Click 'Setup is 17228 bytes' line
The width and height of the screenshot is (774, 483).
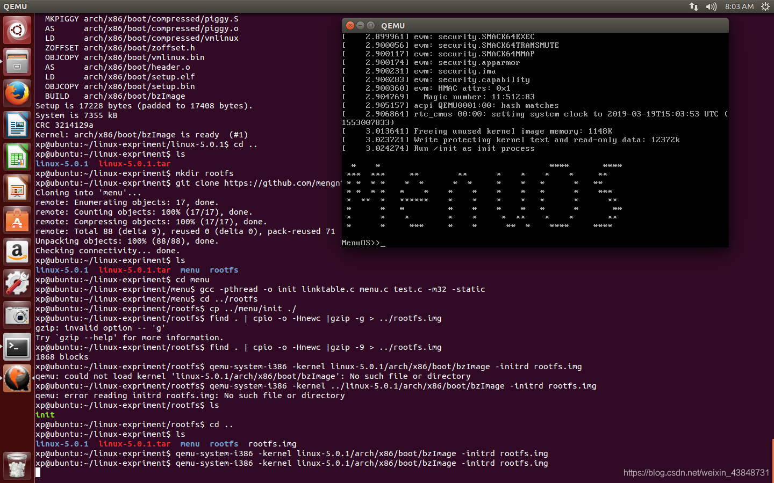(x=144, y=106)
